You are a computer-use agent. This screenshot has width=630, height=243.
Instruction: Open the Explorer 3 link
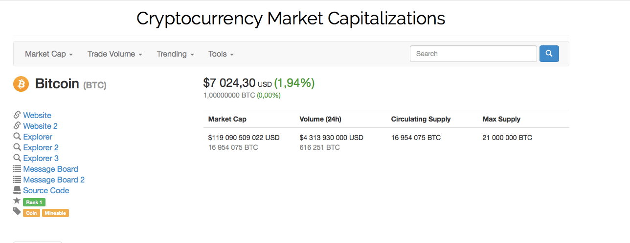[x=41, y=158]
